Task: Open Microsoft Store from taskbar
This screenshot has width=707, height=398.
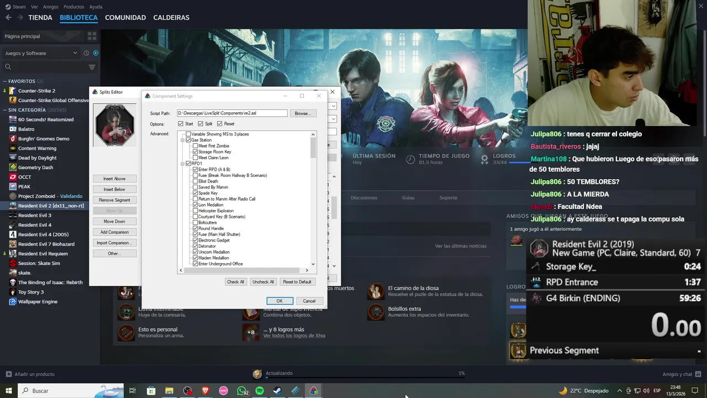Action: coord(151,391)
